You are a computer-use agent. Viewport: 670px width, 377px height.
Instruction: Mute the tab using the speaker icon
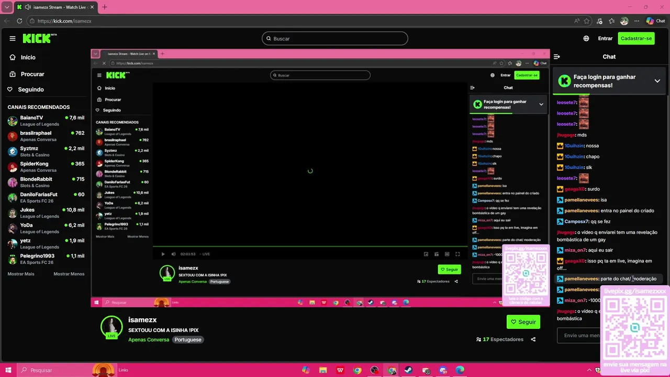[x=27, y=7]
